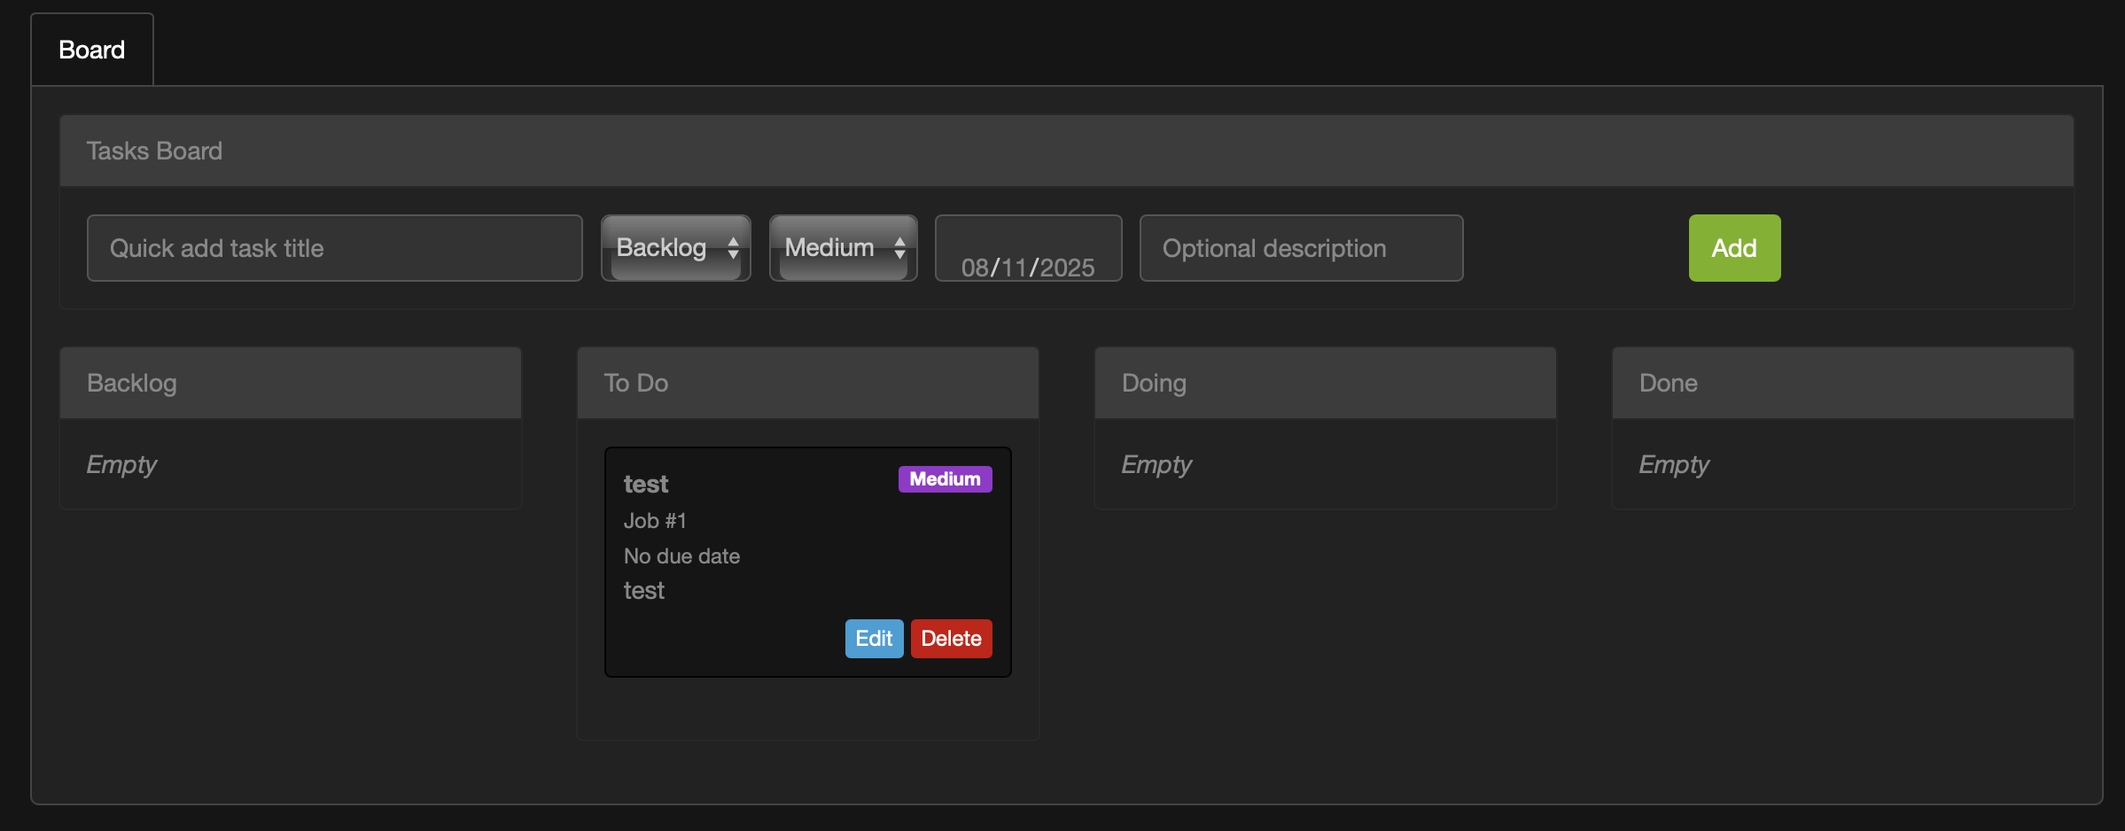Switch to the Board tab

[x=91, y=50]
